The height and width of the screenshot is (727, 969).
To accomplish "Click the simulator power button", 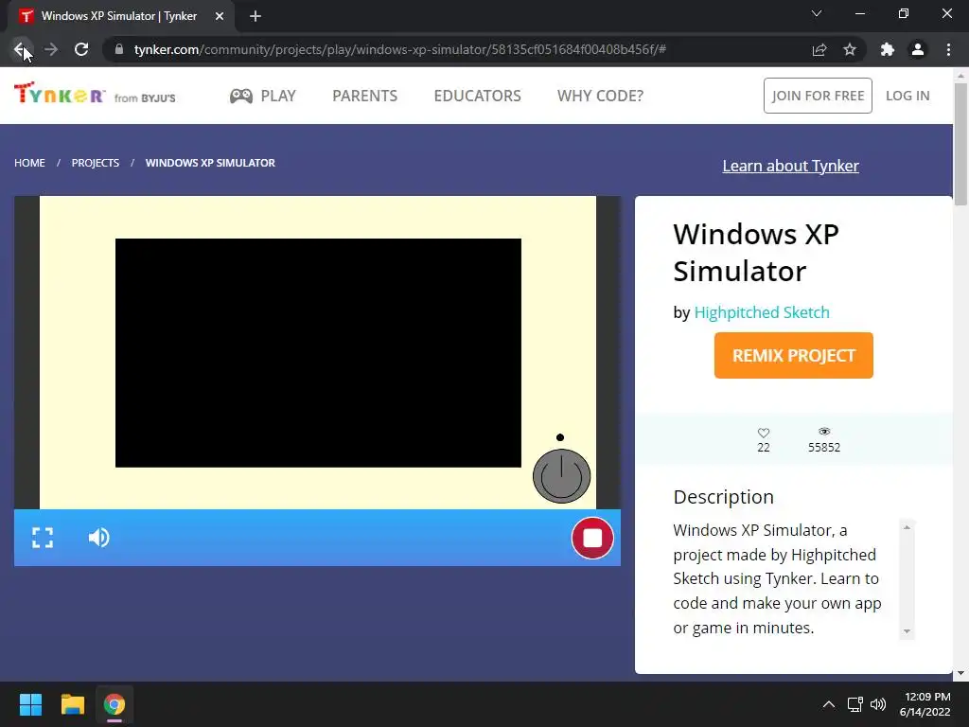I will (561, 477).
